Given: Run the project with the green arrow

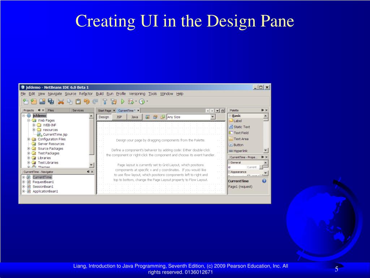Looking at the screenshot, I should tap(123, 102).
